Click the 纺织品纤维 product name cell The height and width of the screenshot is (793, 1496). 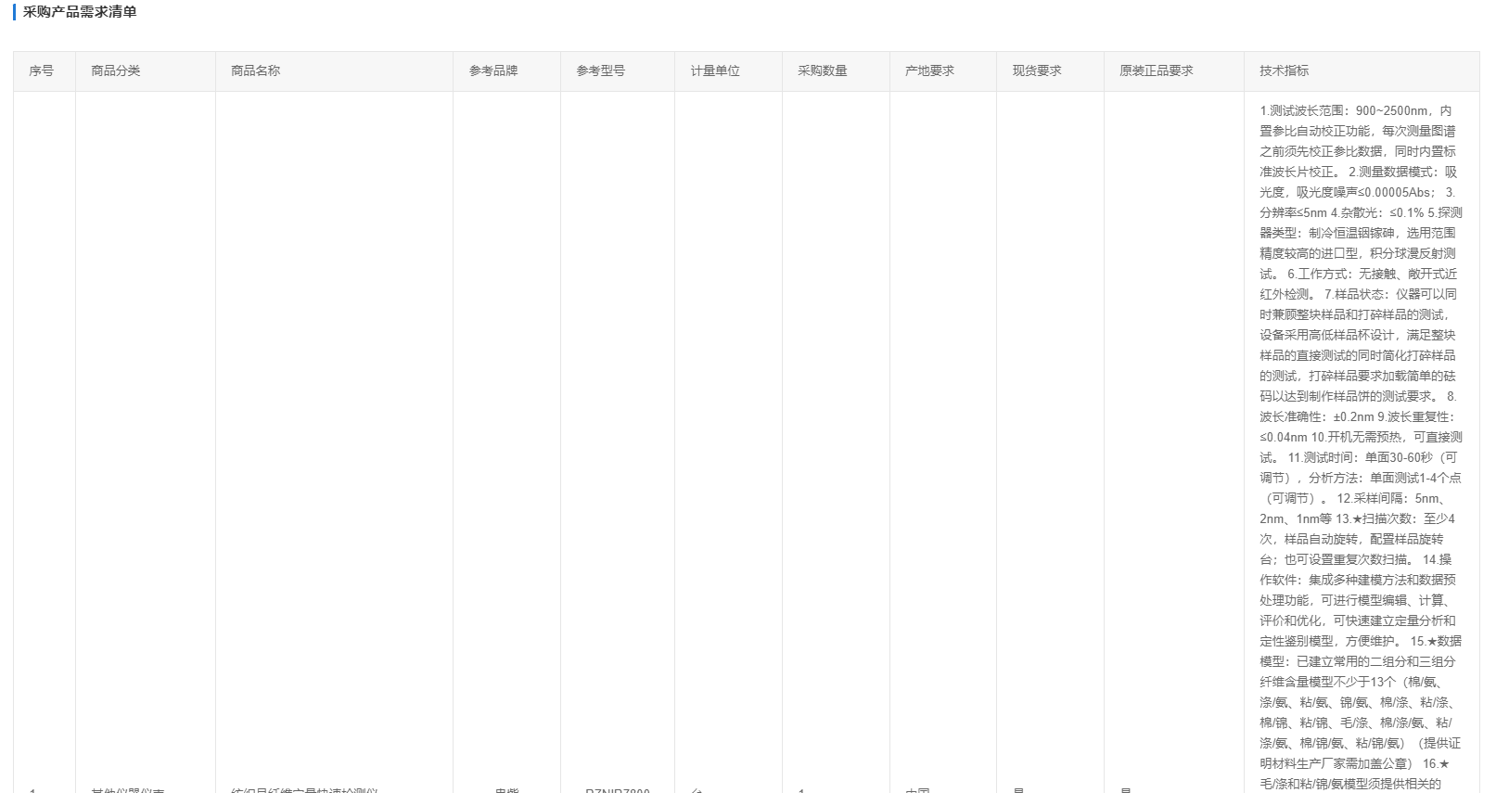pos(304,789)
